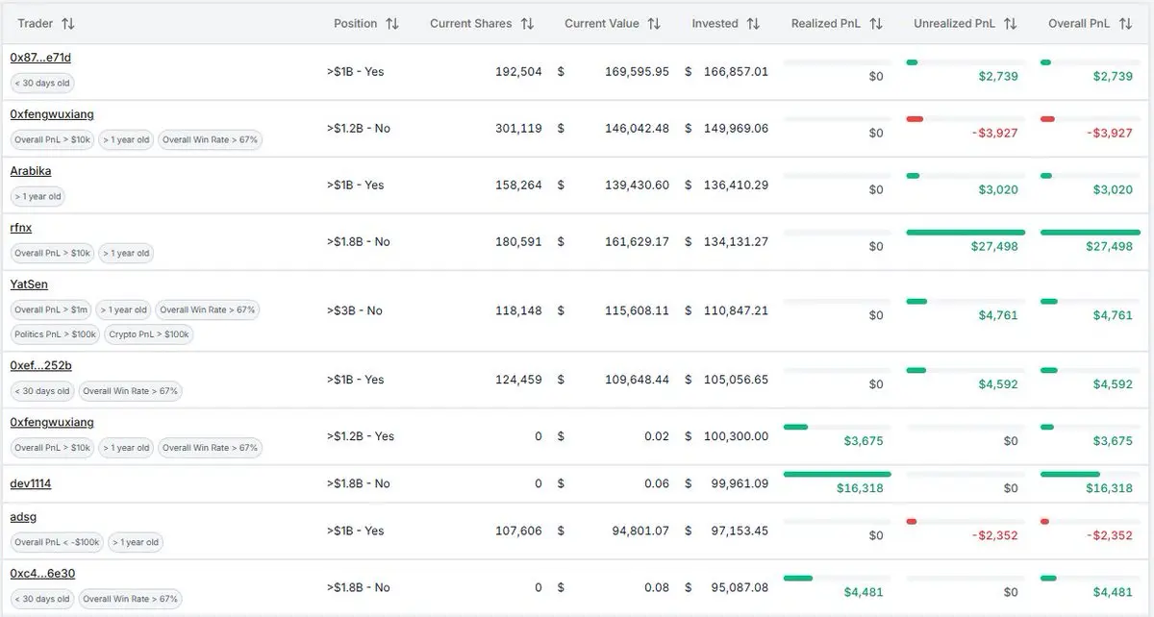Sort by Realized PnL arrows

pyautogui.click(x=875, y=23)
